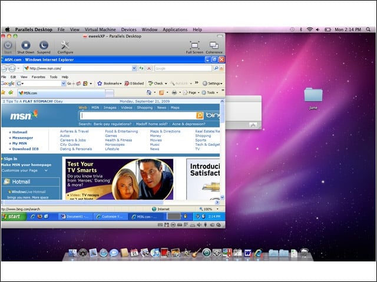The width and height of the screenshot is (377, 282).
Task: Open the recent pages arrow beside the forward button
Action: click(x=18, y=68)
